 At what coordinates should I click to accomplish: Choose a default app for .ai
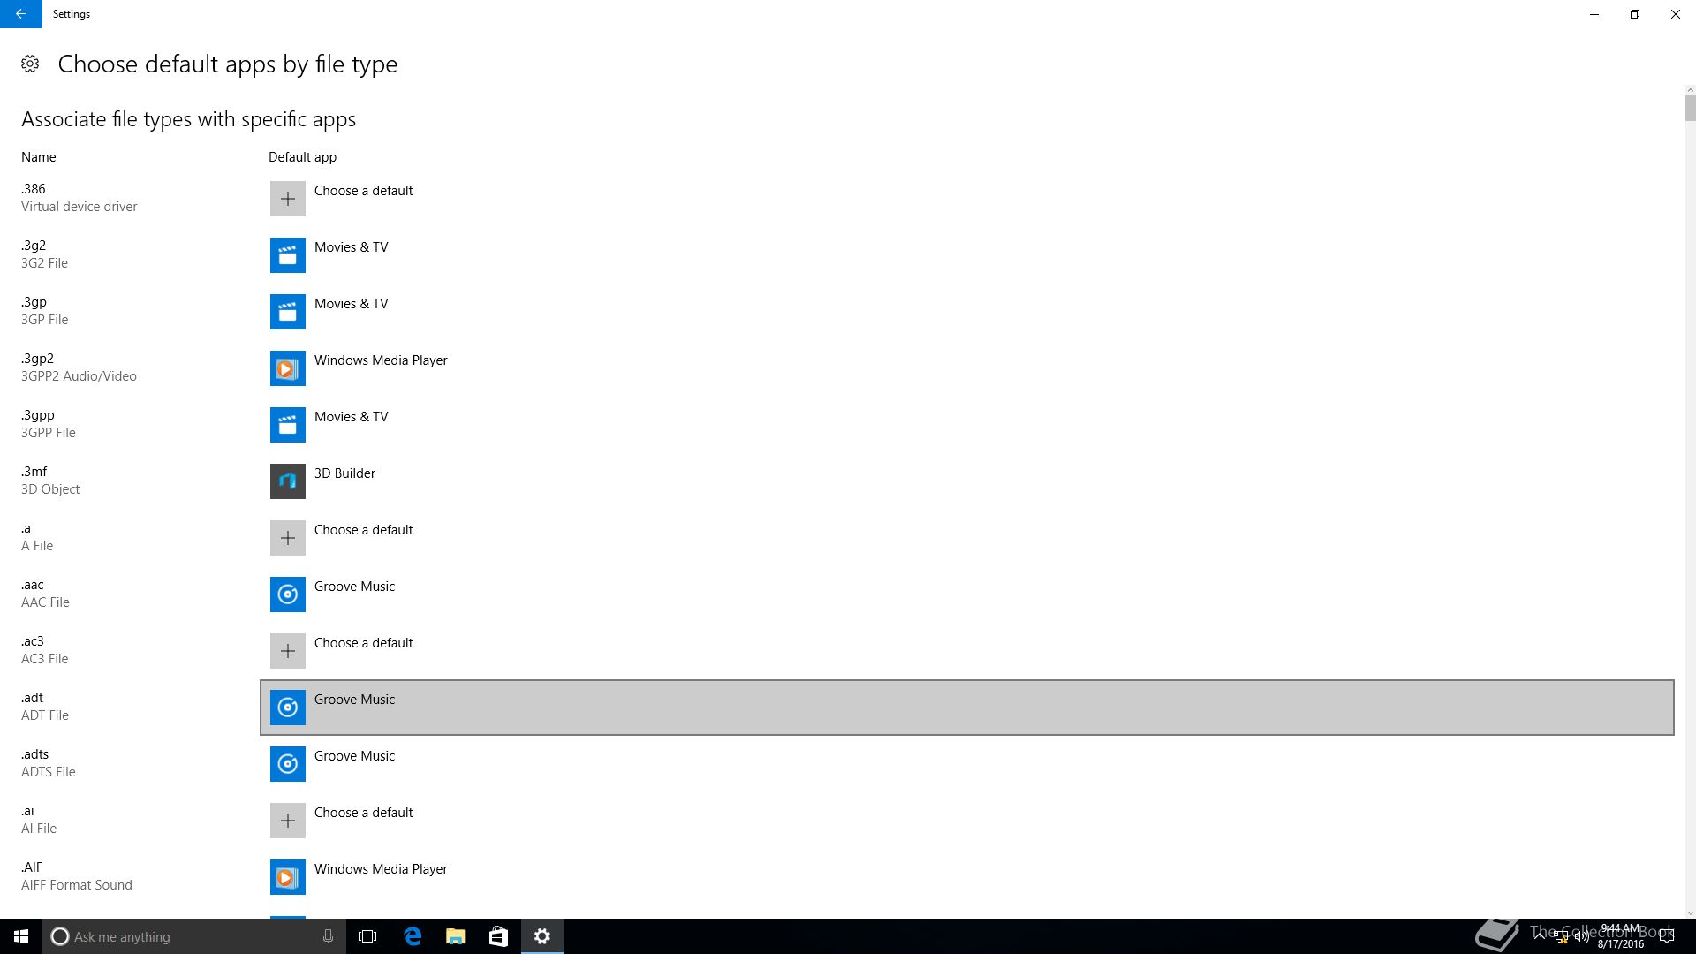(363, 813)
